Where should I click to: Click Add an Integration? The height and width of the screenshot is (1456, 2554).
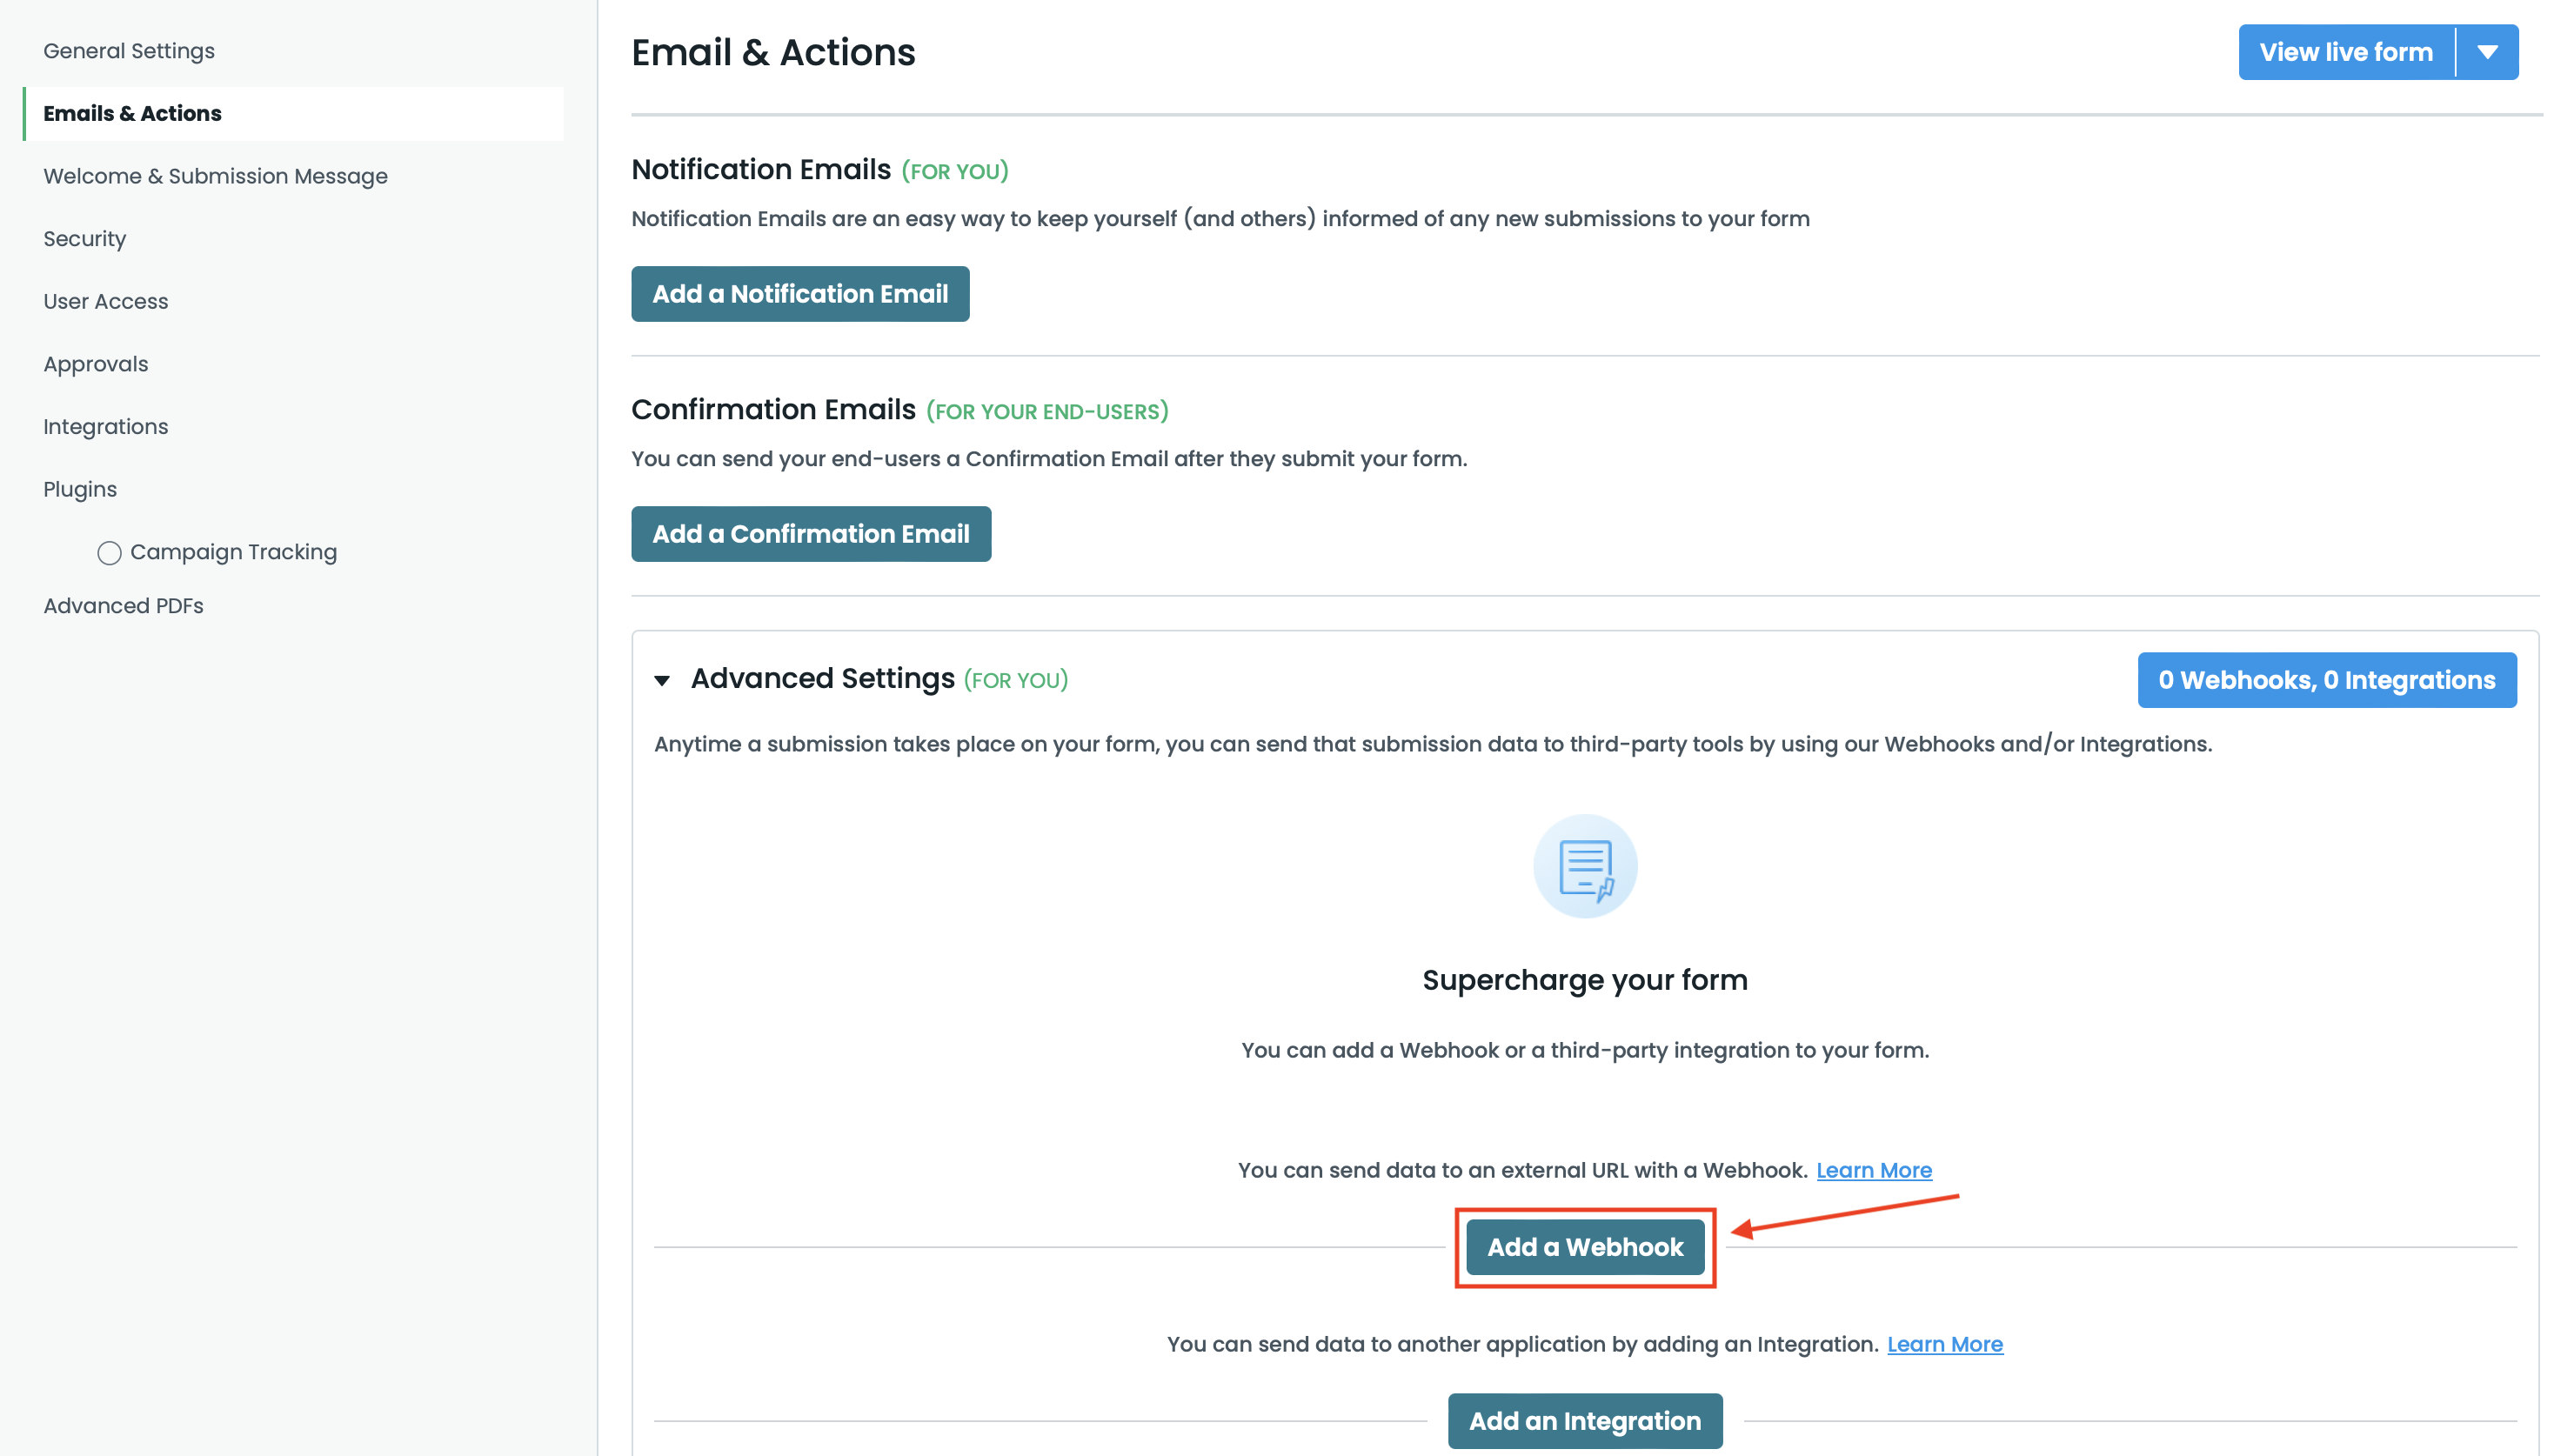point(1584,1420)
